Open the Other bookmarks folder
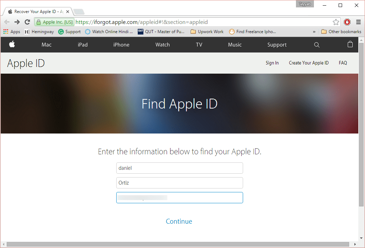 pyautogui.click(x=341, y=32)
